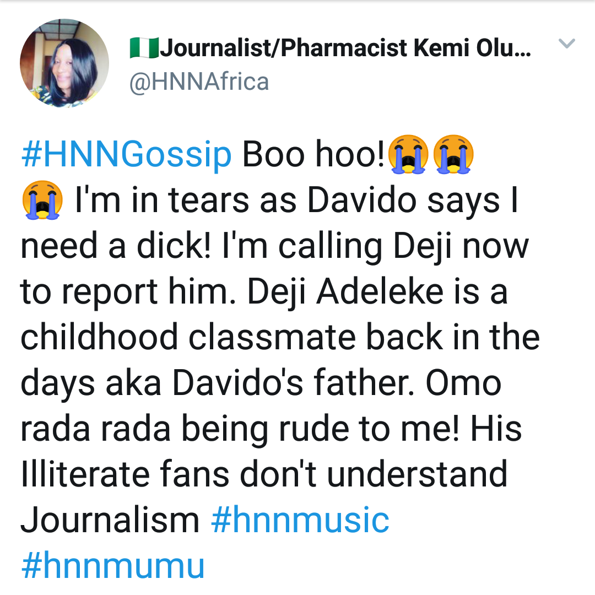Open the tweet options chevron menu
This screenshot has width=595, height=595.
pyautogui.click(x=567, y=44)
